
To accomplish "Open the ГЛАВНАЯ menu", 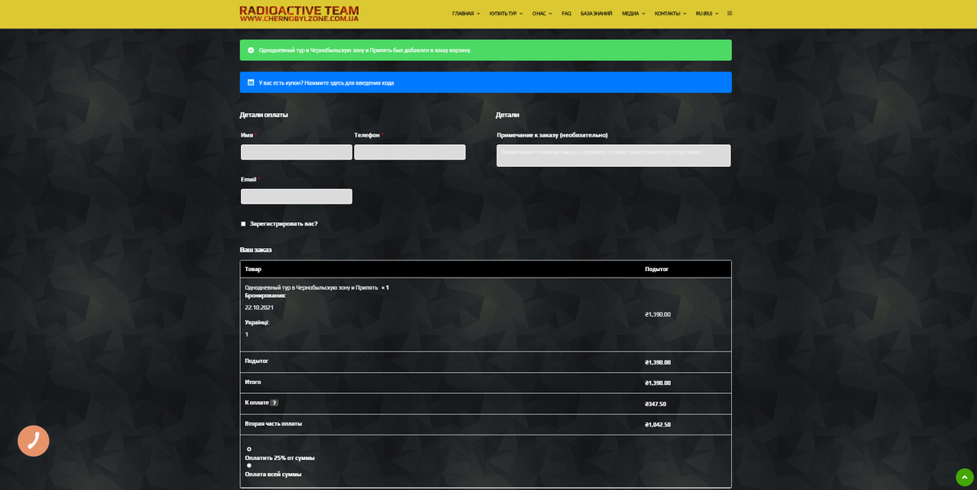I will (463, 13).
